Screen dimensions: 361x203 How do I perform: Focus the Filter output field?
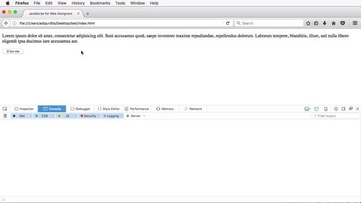click(x=336, y=116)
